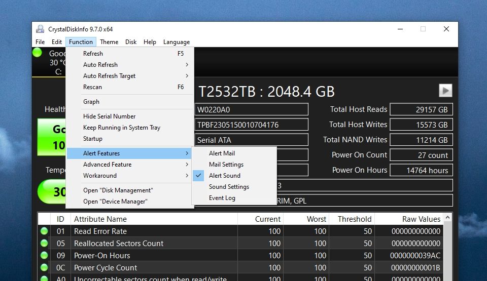Screen dimensions: 487x281
Task: Click the green health status button
Action: 52,137
